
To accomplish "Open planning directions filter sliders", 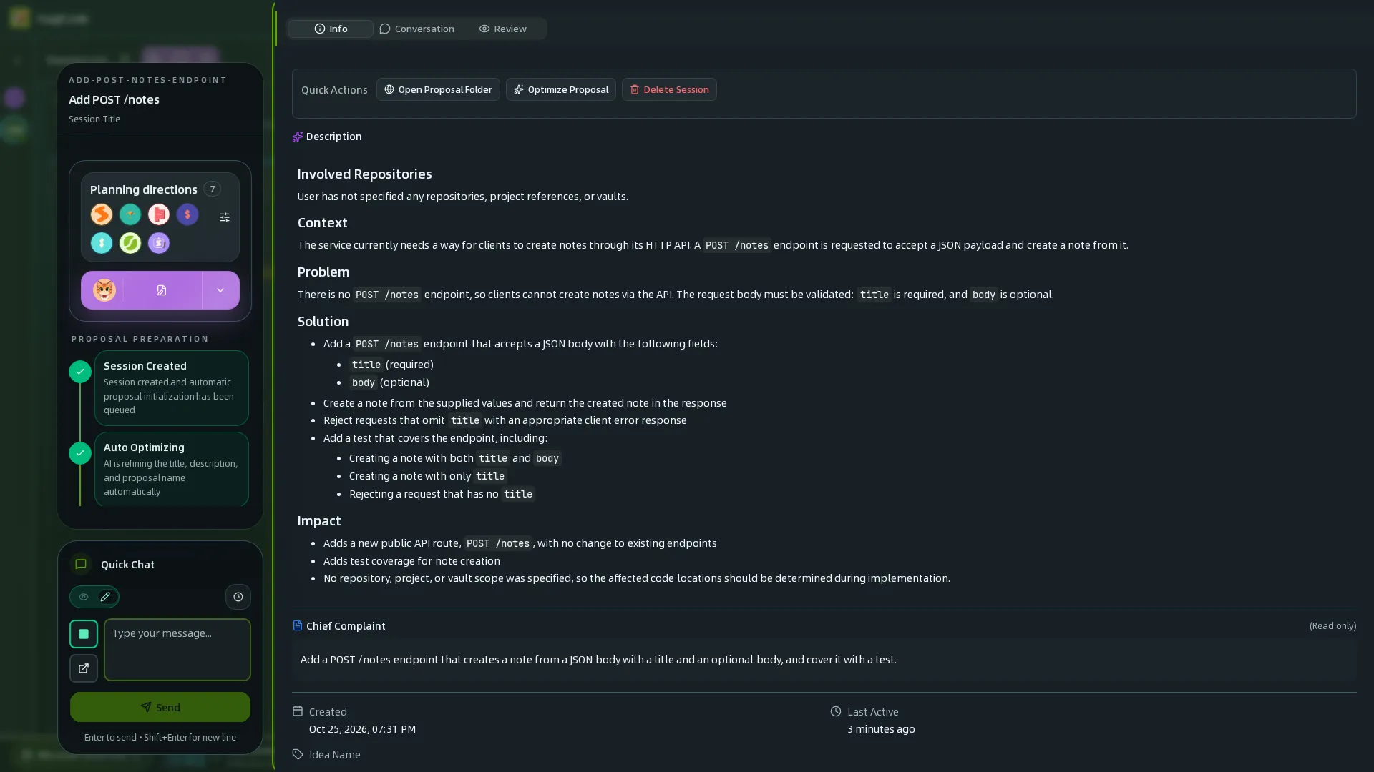I will pos(224,217).
